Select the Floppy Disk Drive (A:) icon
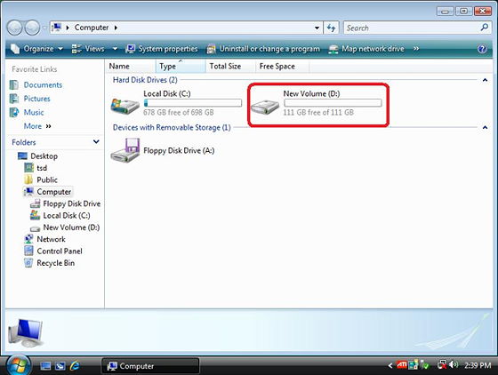Screen dimensions: 498x375 pyautogui.click(x=125, y=150)
